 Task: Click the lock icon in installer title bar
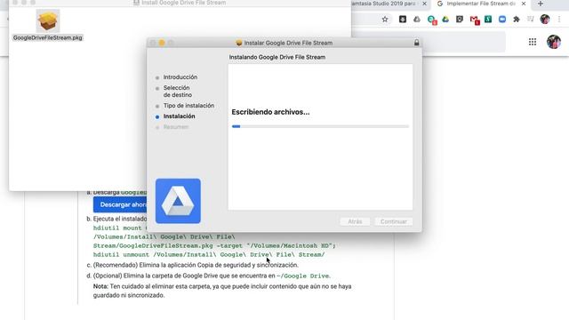pos(417,43)
